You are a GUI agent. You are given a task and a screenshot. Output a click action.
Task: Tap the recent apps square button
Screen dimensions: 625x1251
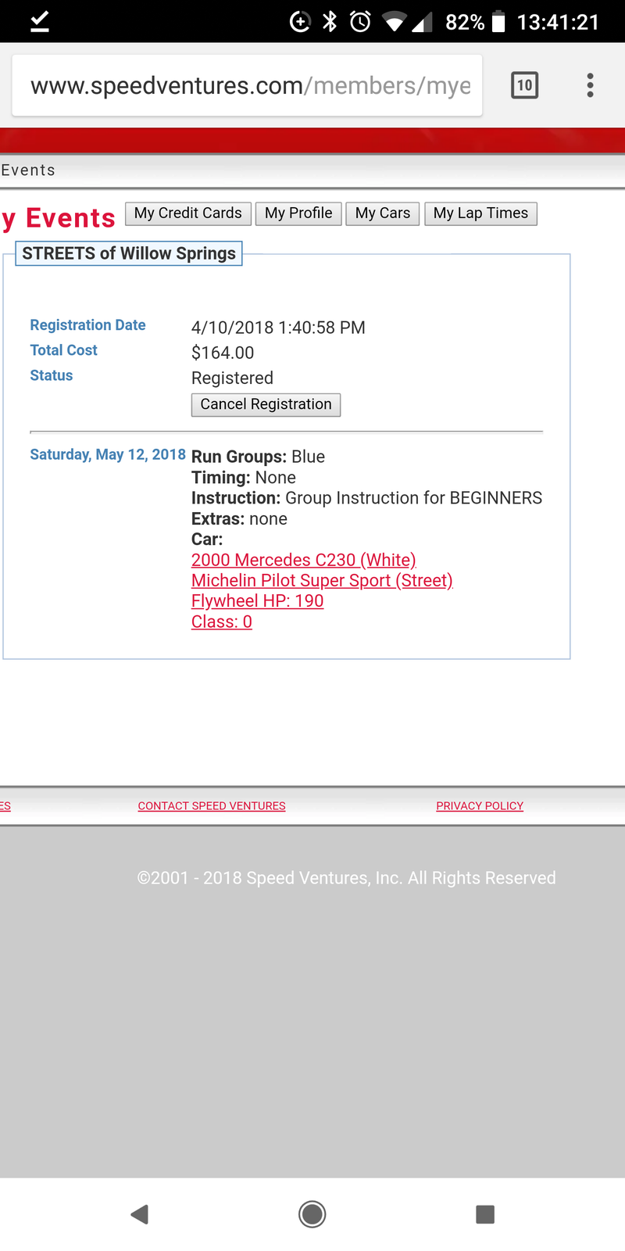coord(485,1213)
